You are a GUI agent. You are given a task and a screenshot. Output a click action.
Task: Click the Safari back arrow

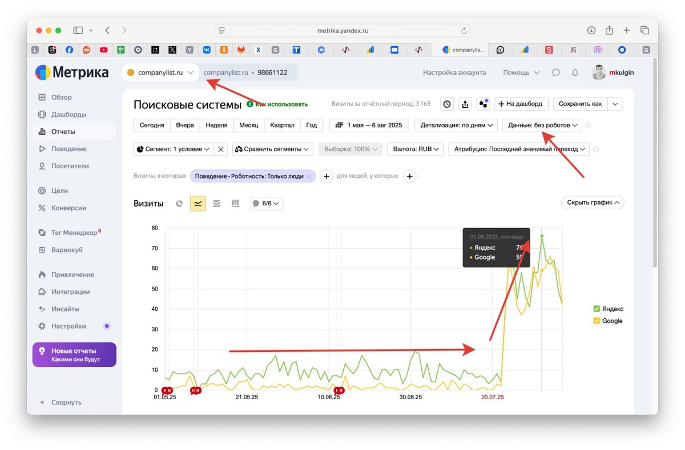[x=107, y=30]
